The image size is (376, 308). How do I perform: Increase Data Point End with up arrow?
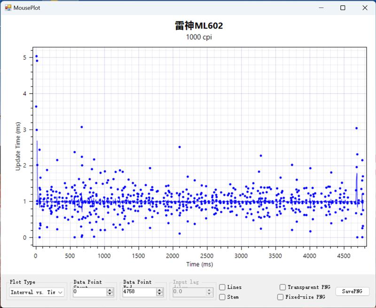[x=159, y=290]
